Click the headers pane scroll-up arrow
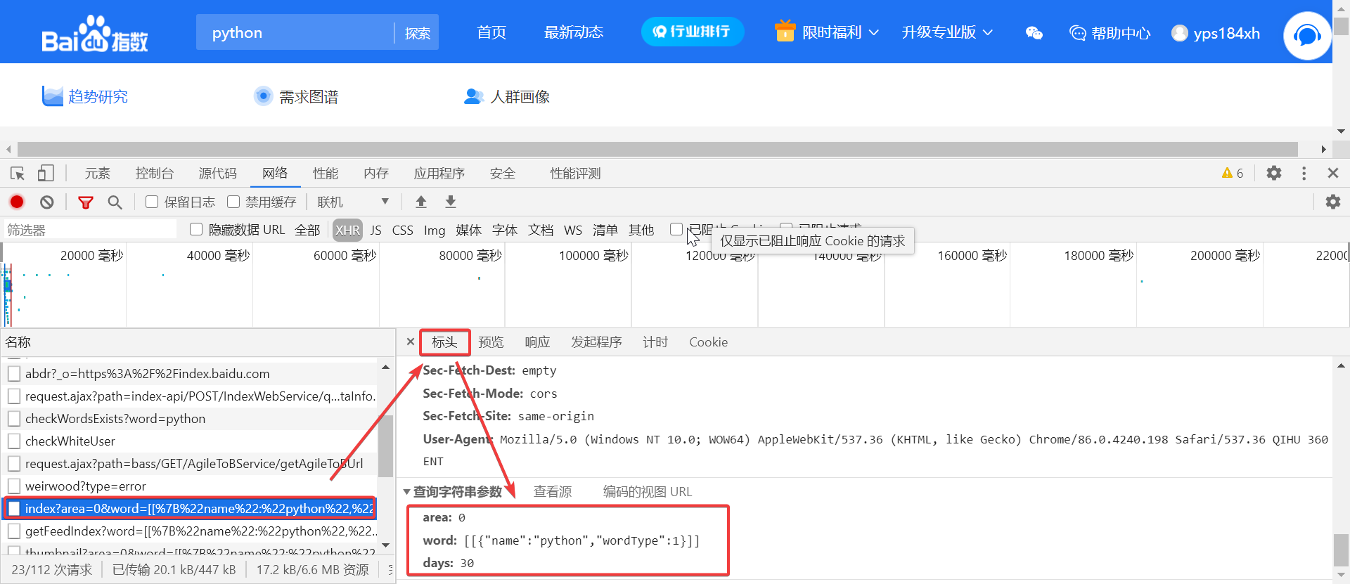This screenshot has width=1350, height=584. click(x=1341, y=365)
